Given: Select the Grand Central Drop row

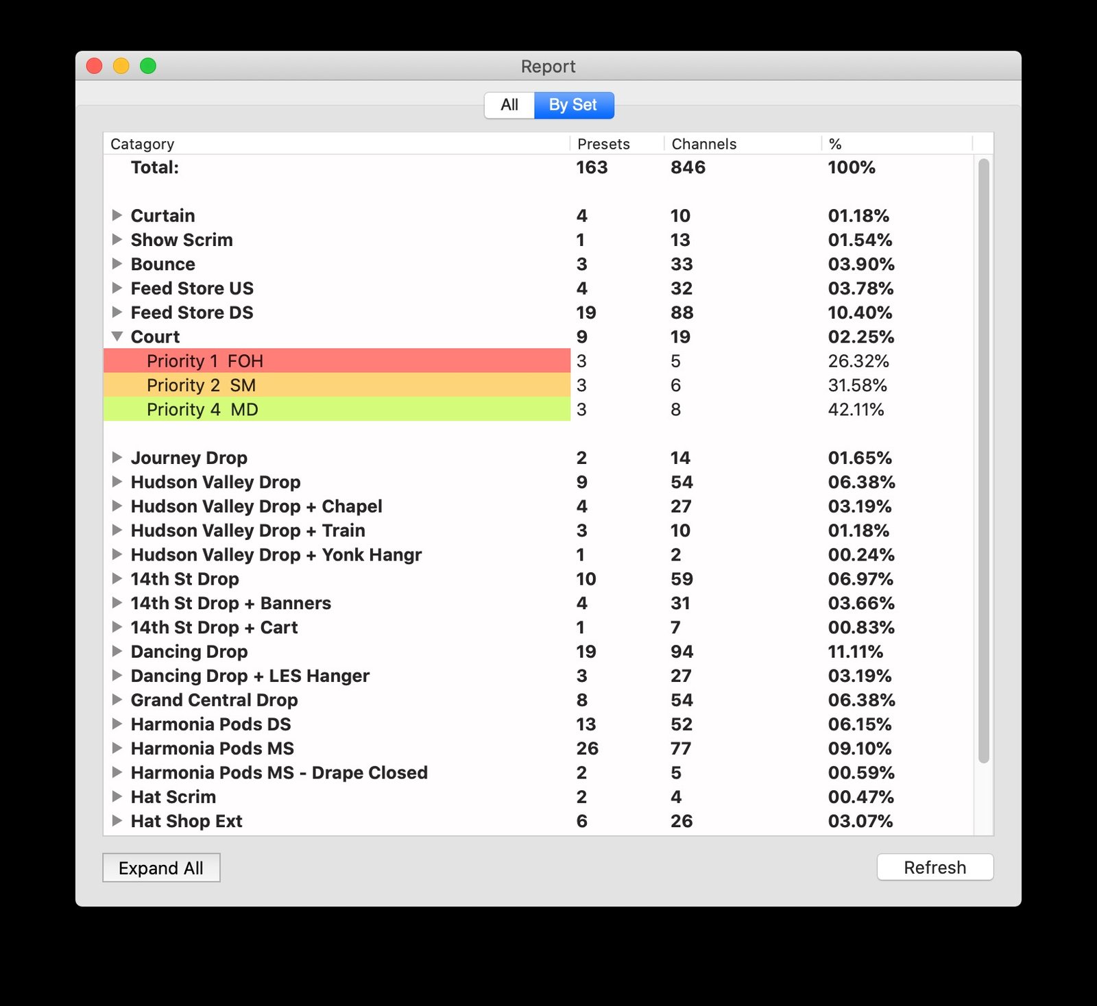Looking at the screenshot, I should 538,700.
